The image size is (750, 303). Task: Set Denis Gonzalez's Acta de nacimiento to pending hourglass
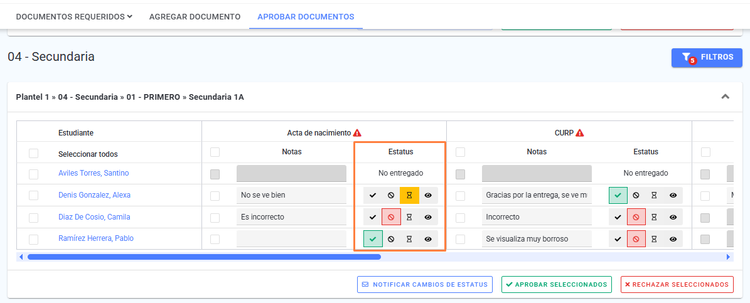(409, 196)
